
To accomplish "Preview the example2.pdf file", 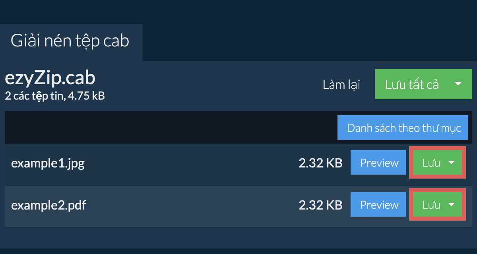I will tap(379, 205).
